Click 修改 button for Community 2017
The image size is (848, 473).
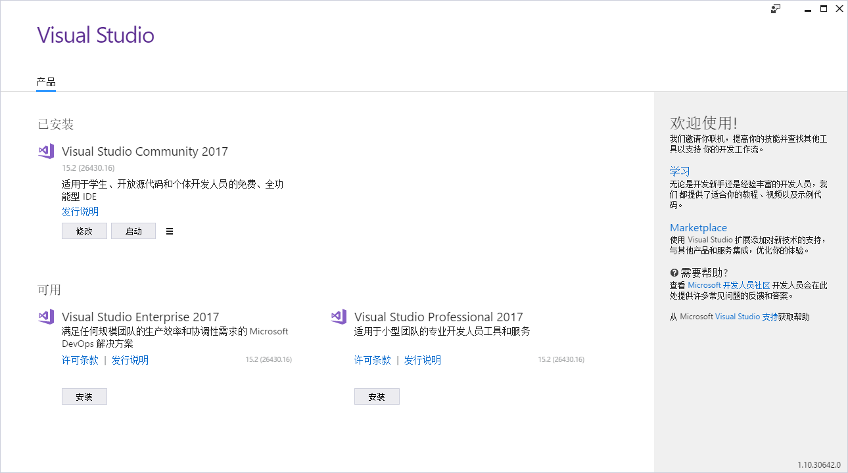(x=84, y=231)
